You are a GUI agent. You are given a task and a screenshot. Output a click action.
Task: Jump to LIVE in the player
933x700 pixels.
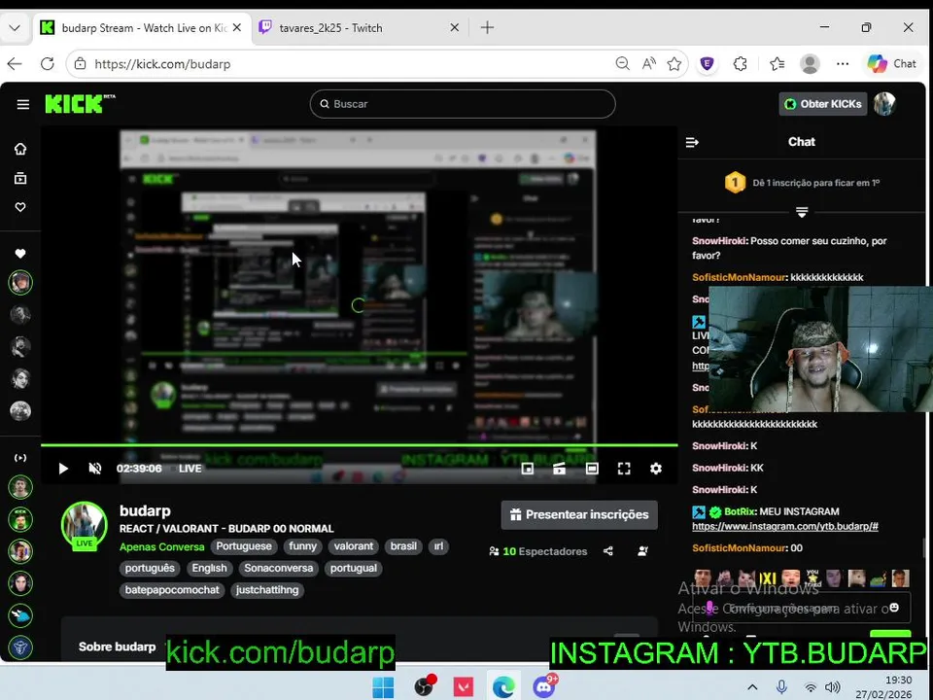(190, 469)
